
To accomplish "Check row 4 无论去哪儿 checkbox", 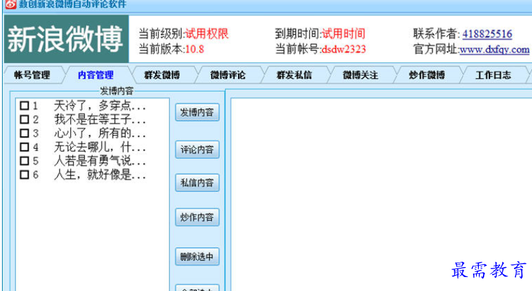I will pos(24,147).
